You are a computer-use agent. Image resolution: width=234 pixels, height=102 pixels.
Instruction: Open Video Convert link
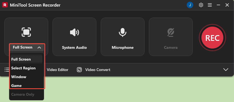pyautogui.click(x=98, y=70)
